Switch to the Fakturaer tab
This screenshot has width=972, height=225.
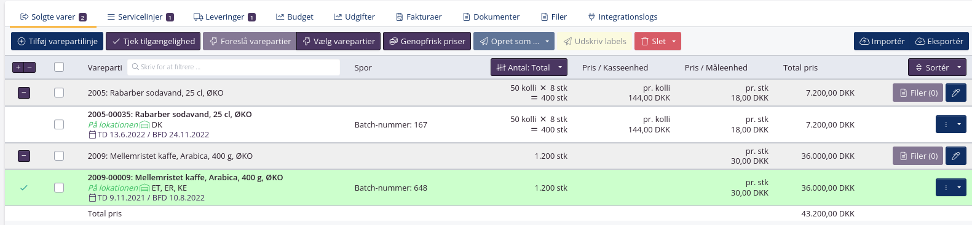[419, 17]
